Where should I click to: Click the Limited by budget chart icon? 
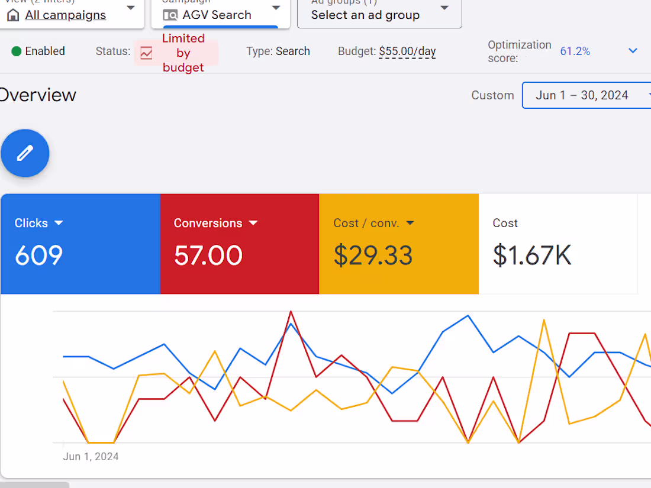pos(146,53)
